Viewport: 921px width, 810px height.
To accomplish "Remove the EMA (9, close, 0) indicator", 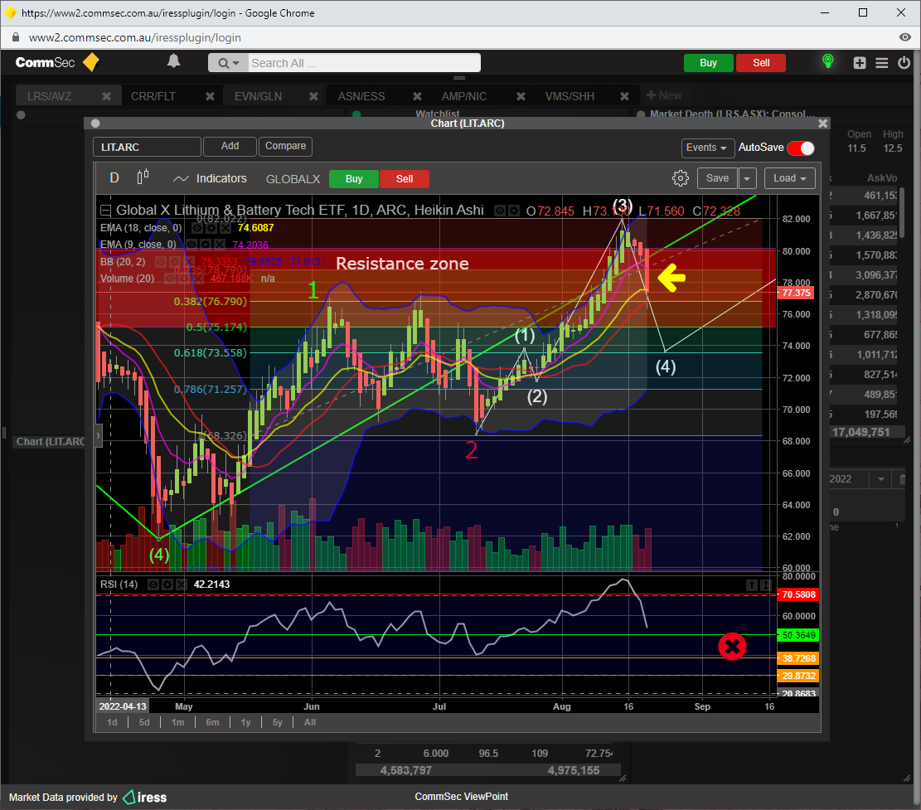I will [x=219, y=245].
